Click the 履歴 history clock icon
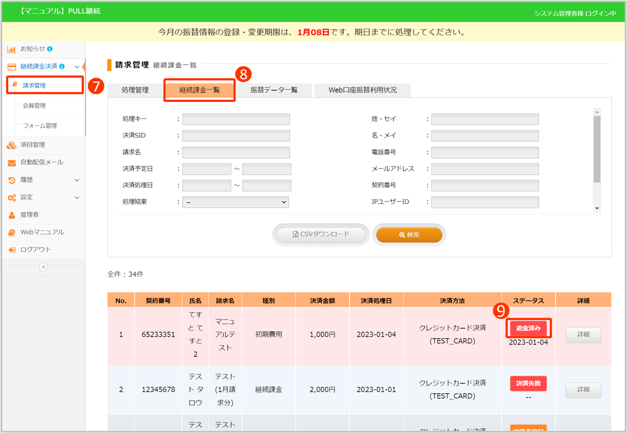This screenshot has height=433, width=627. point(12,180)
